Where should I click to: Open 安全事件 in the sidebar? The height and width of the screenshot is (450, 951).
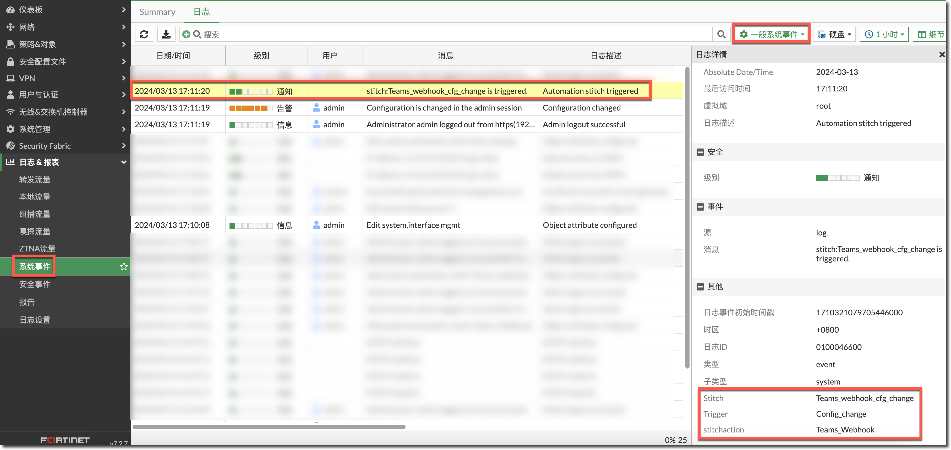point(35,284)
